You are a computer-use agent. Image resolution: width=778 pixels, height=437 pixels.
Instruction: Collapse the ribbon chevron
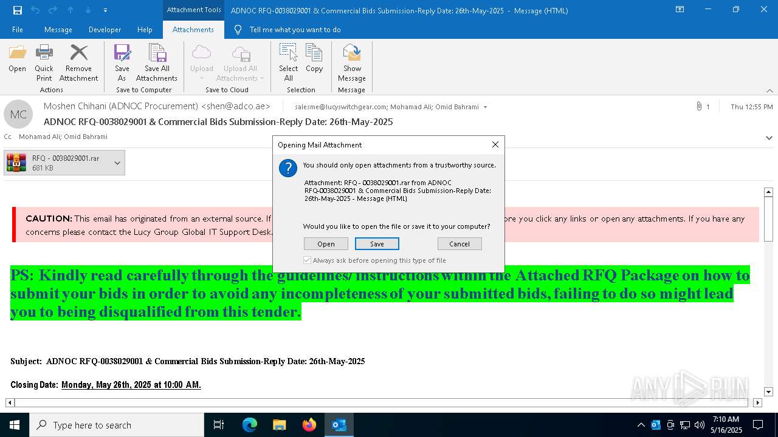pyautogui.click(x=769, y=90)
